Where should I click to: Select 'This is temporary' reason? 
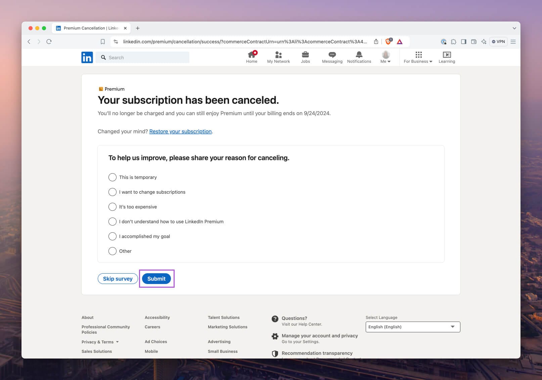(112, 177)
